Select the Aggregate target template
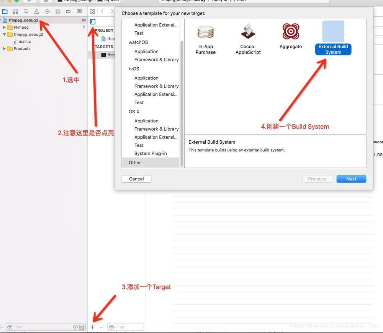383x333 pixels. pos(291,37)
